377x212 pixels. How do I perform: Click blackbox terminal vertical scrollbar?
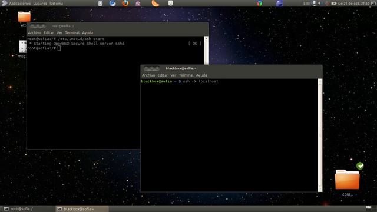point(320,135)
